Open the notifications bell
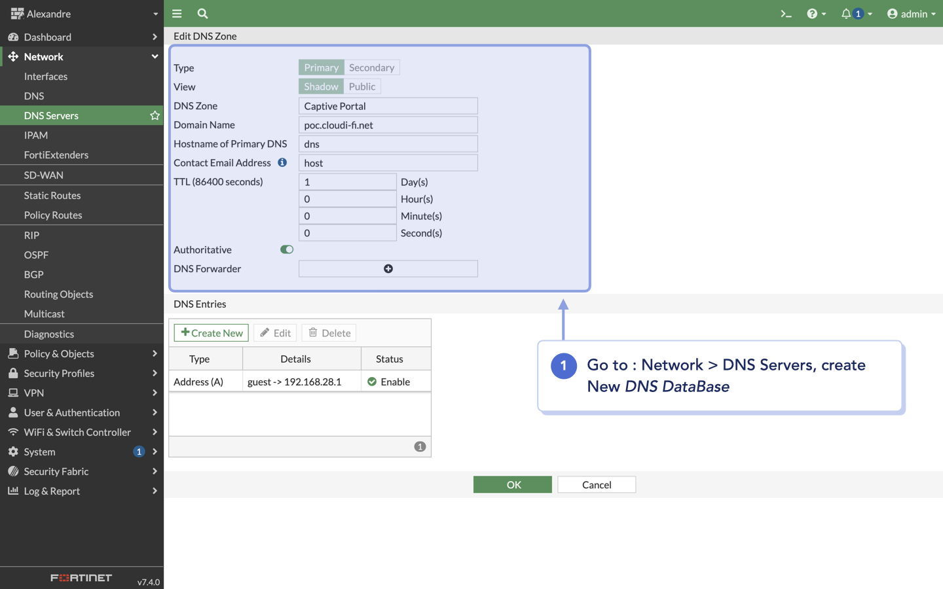The width and height of the screenshot is (943, 589). tap(846, 13)
